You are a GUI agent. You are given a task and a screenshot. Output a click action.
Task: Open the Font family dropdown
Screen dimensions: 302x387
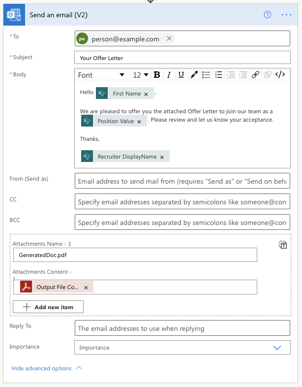pos(102,75)
